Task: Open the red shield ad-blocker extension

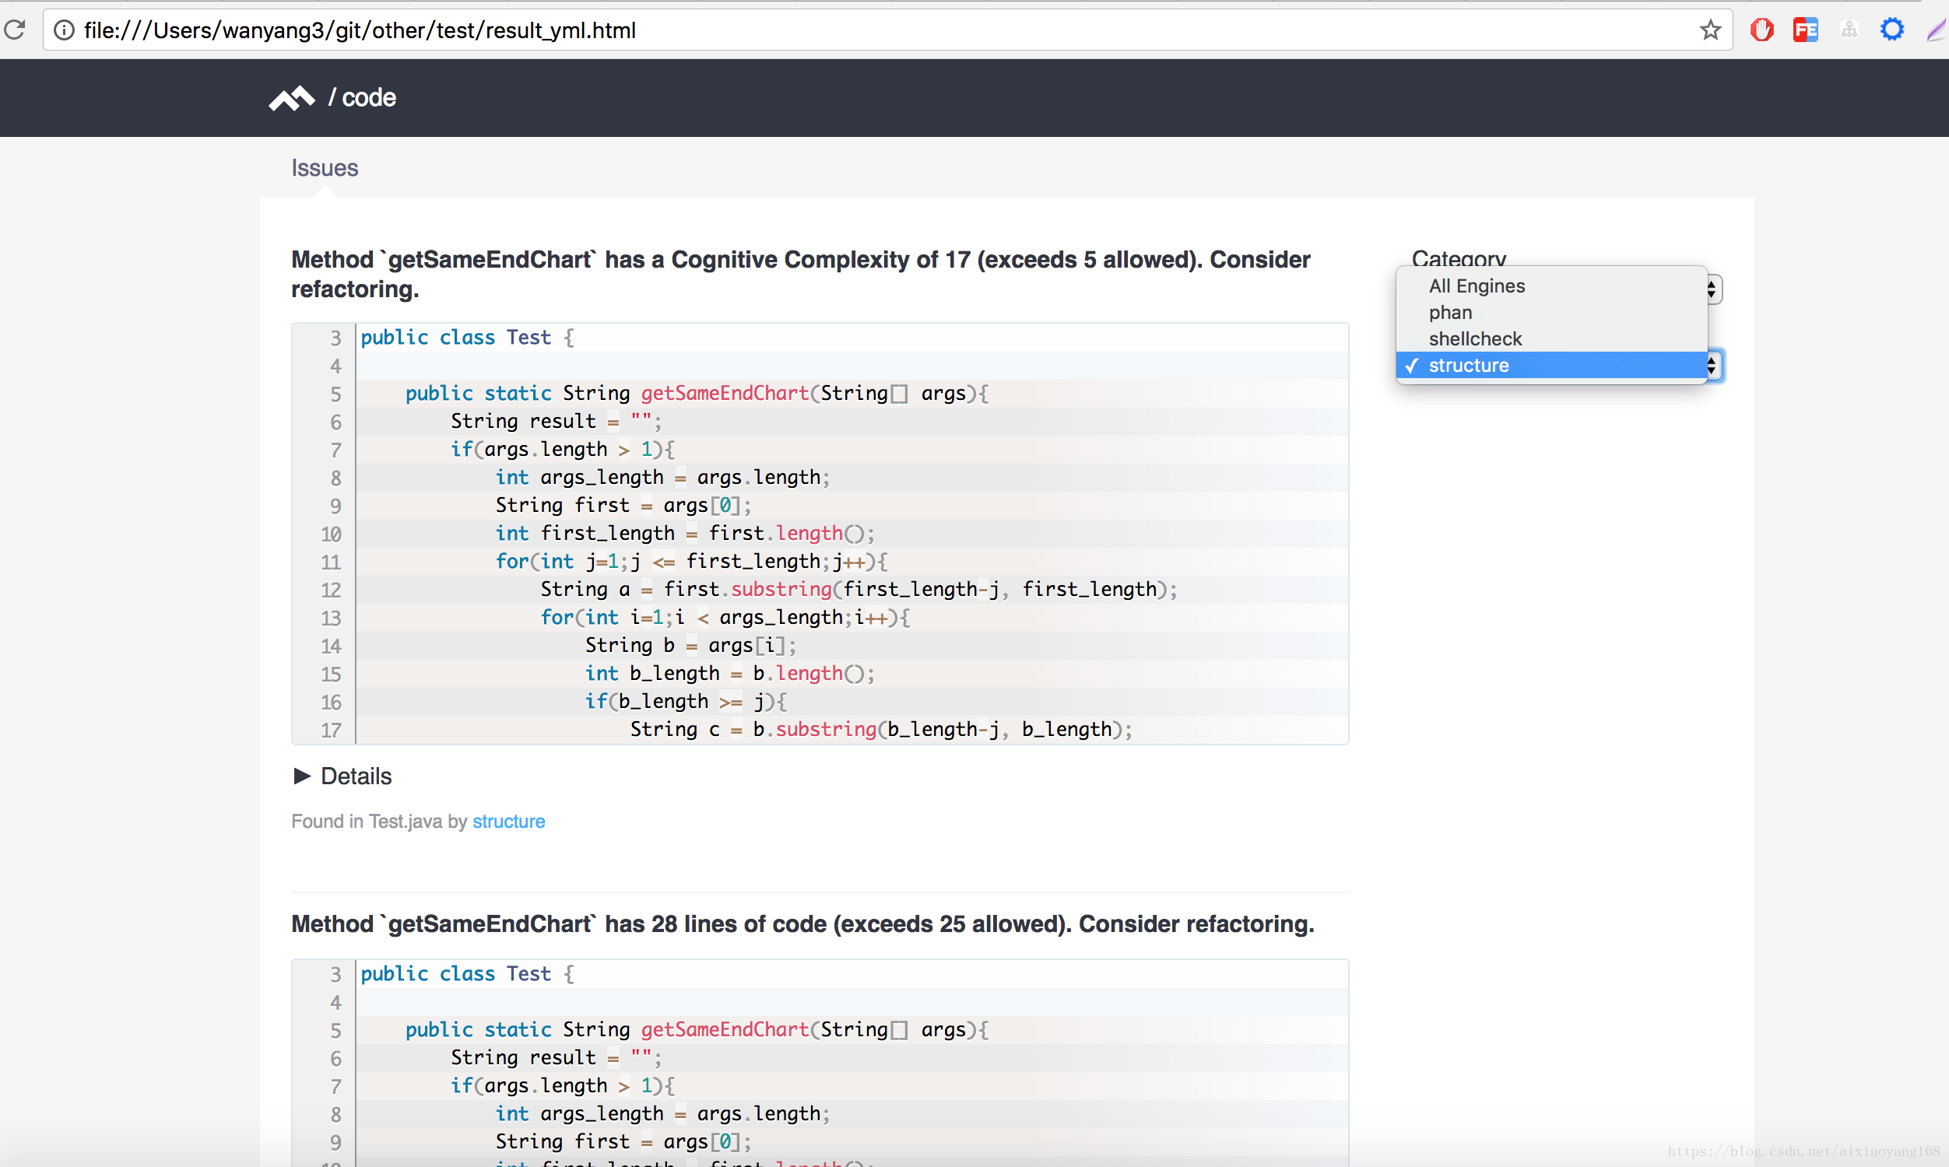Action: coord(1762,30)
